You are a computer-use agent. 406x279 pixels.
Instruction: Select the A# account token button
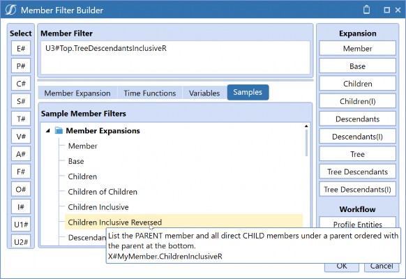pyautogui.click(x=21, y=153)
